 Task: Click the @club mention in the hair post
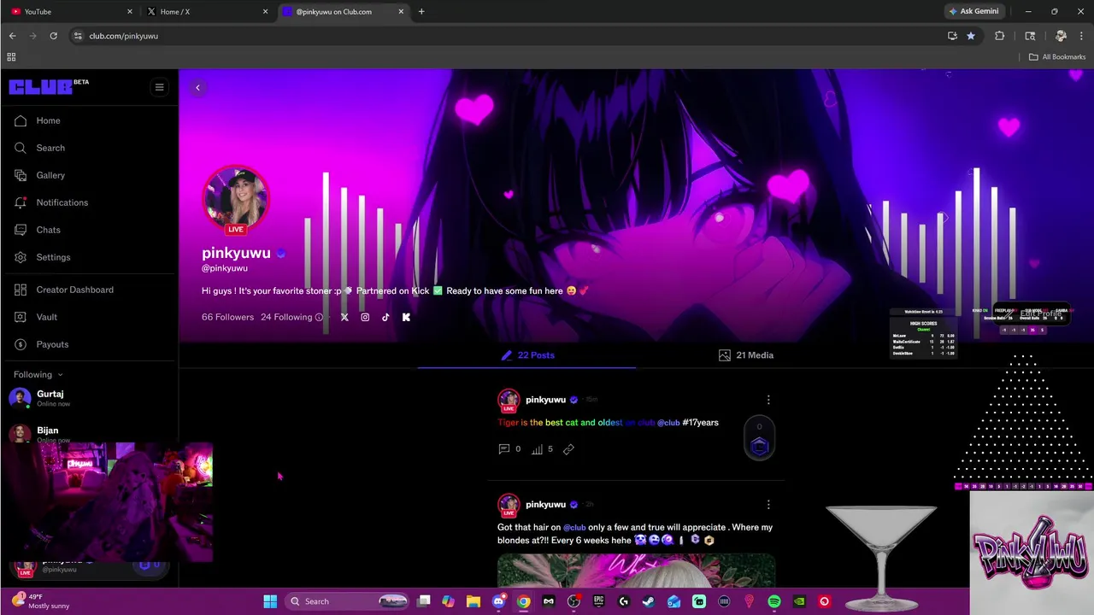tap(574, 528)
